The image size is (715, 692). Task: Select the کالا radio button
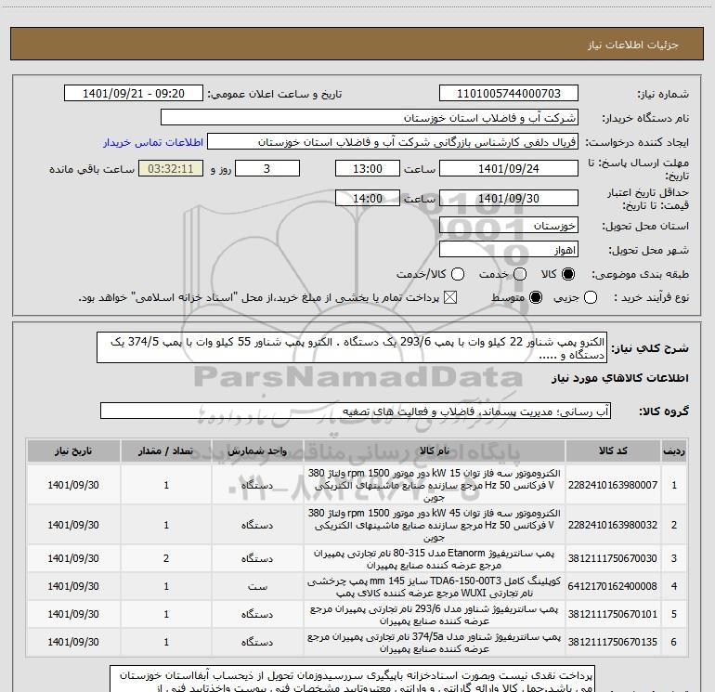[x=568, y=274]
